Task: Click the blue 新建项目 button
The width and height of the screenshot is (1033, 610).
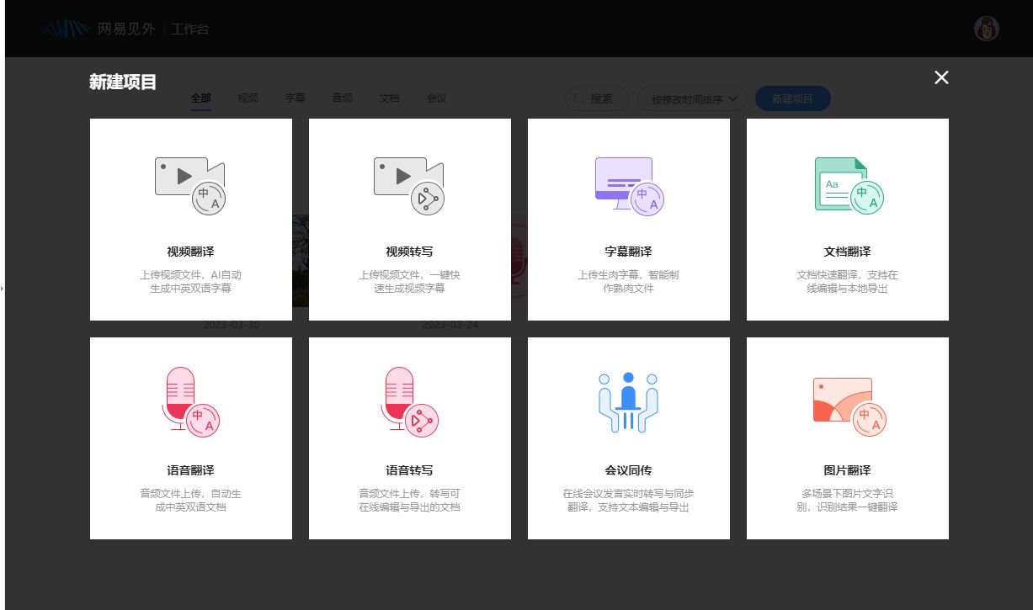Action: click(793, 98)
